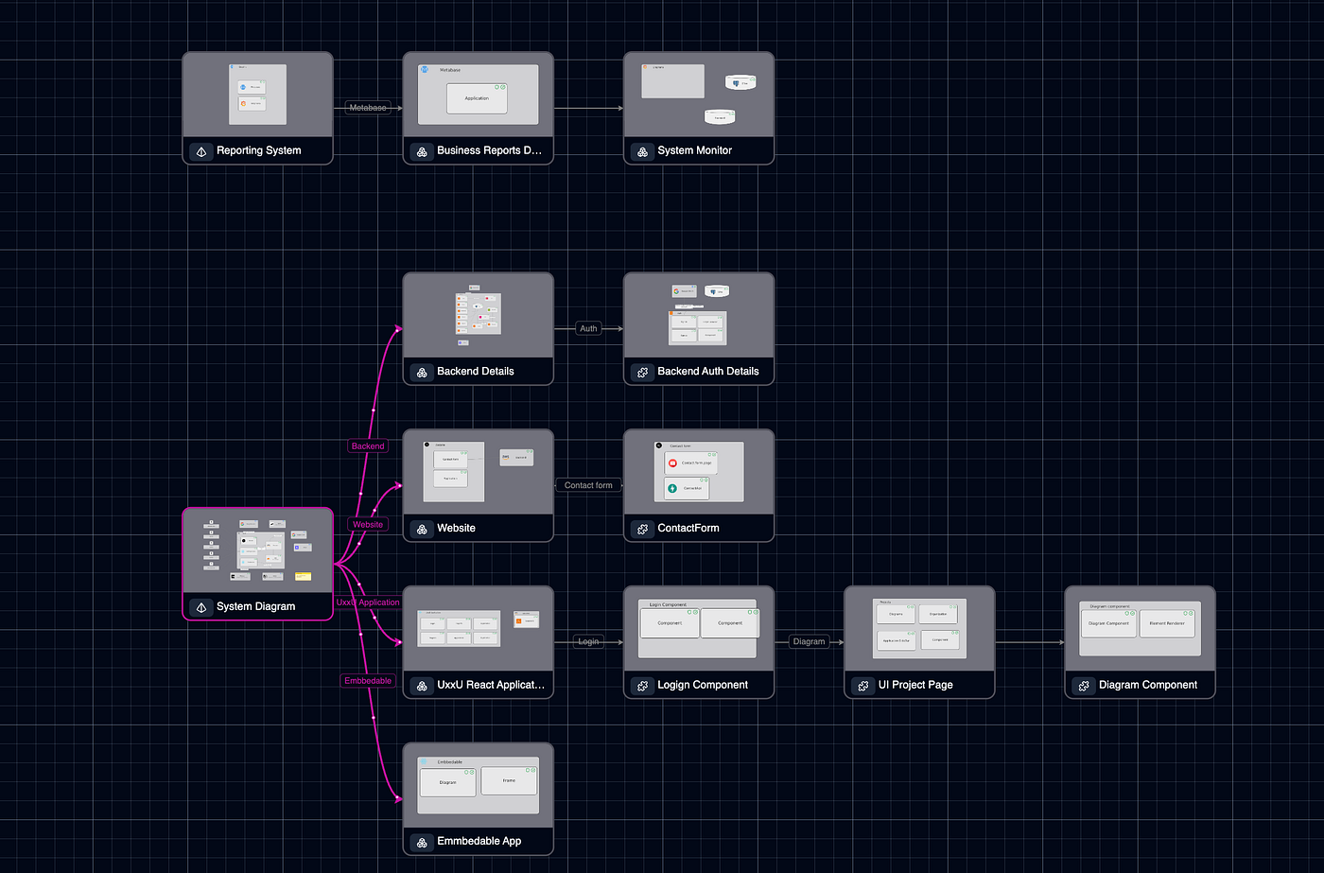Open the Reporting System diagram thumbnail
1324x873 pixels.
click(257, 95)
